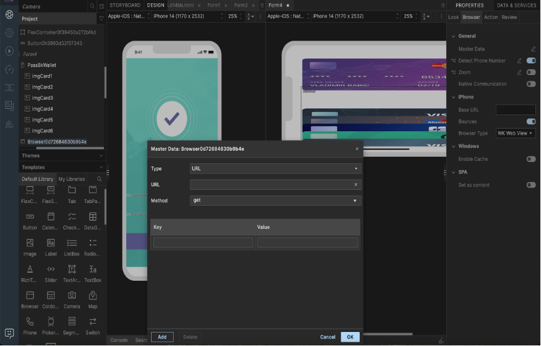This screenshot has height=346, width=541.
Task: Open the Type dropdown showing URL
Action: click(275, 169)
